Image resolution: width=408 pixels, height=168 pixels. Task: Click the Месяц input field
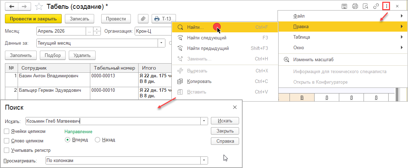[x=61, y=31]
